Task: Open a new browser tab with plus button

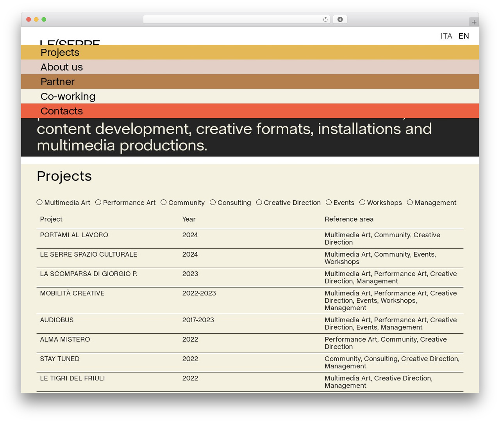Action: click(474, 22)
